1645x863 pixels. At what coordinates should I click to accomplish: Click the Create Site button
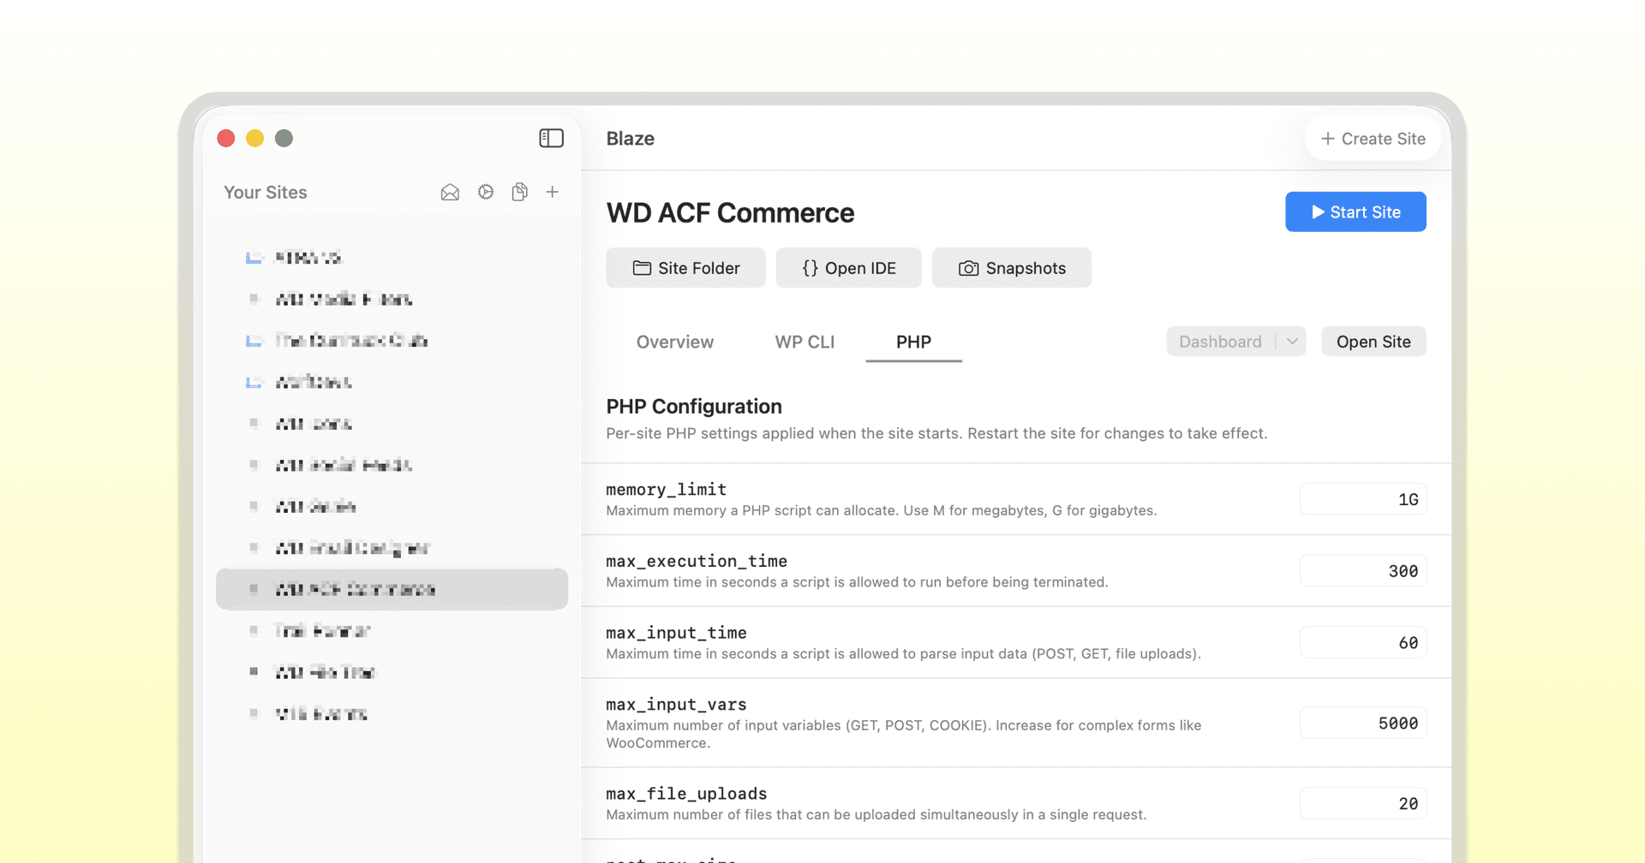point(1373,139)
